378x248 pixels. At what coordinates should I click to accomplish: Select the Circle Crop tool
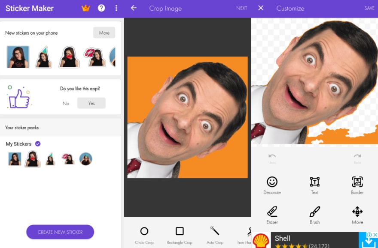coord(144,235)
